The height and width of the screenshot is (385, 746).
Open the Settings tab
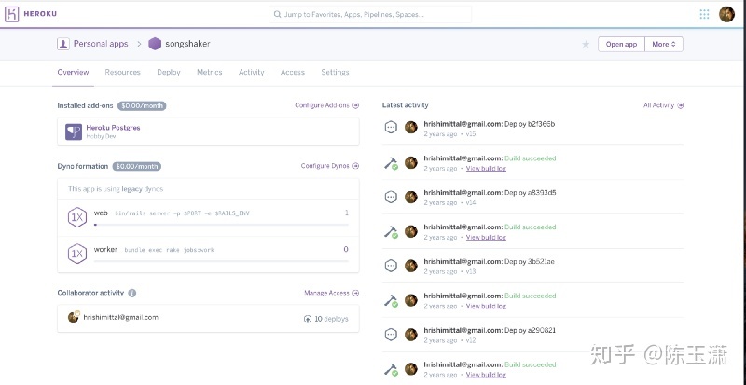point(335,72)
